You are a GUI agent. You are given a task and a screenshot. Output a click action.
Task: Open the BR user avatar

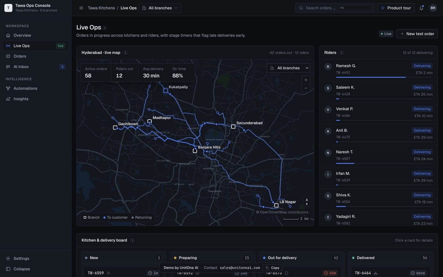tap(433, 8)
